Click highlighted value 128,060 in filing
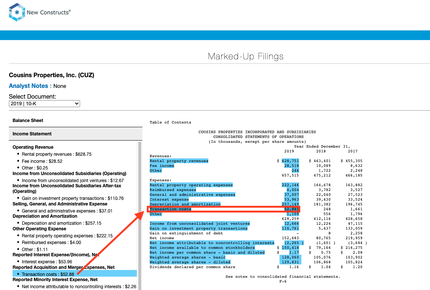 [290, 257]
